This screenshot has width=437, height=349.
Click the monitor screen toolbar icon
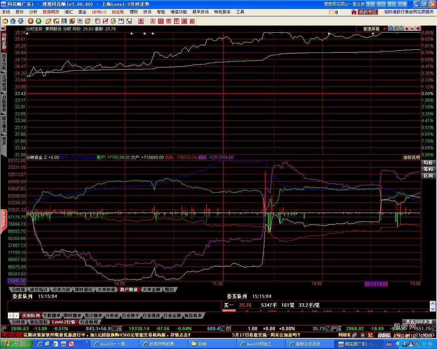(64, 21)
